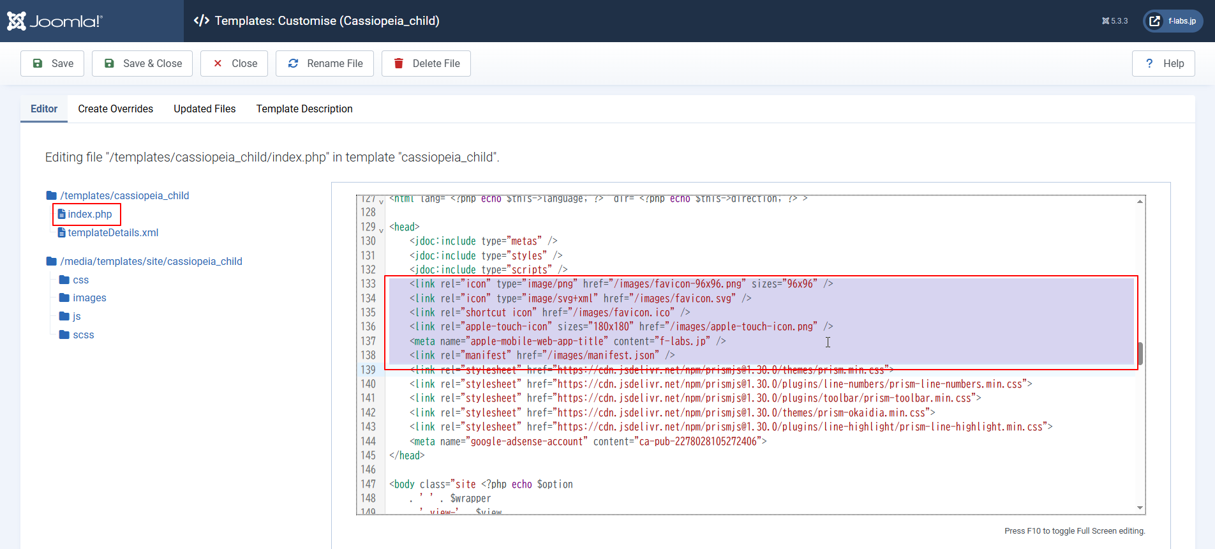This screenshot has height=549, width=1215.
Task: Click the editor scroll down arrow
Action: [x=1140, y=508]
